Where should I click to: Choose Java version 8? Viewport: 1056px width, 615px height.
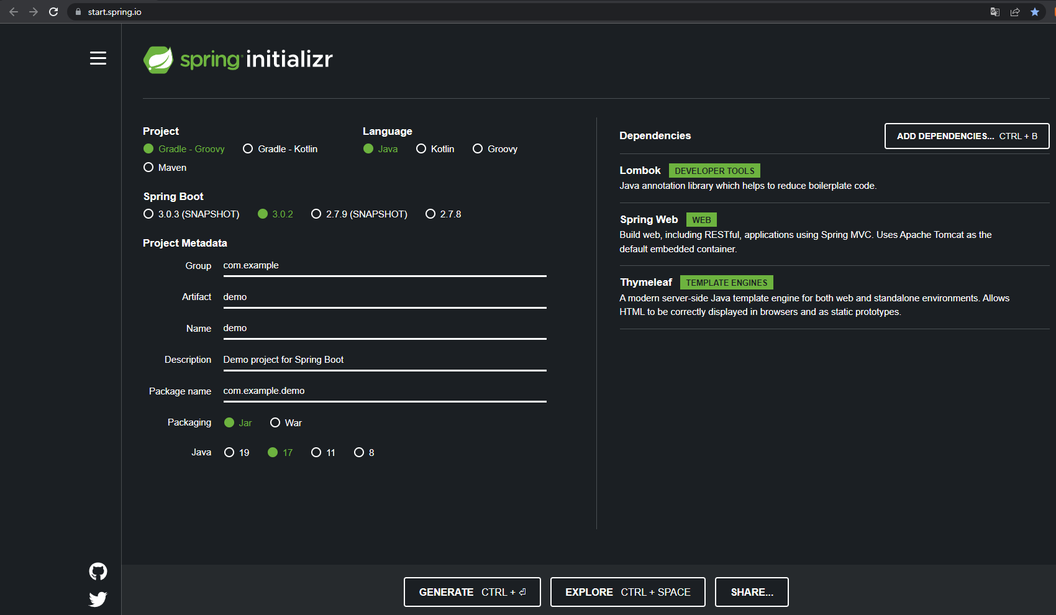click(364, 453)
